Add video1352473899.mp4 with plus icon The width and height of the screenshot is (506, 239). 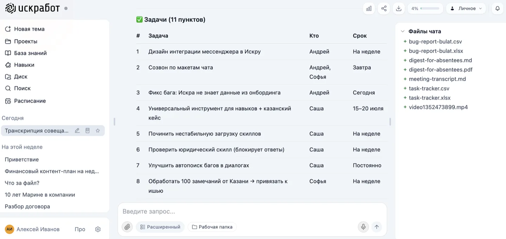point(405,107)
